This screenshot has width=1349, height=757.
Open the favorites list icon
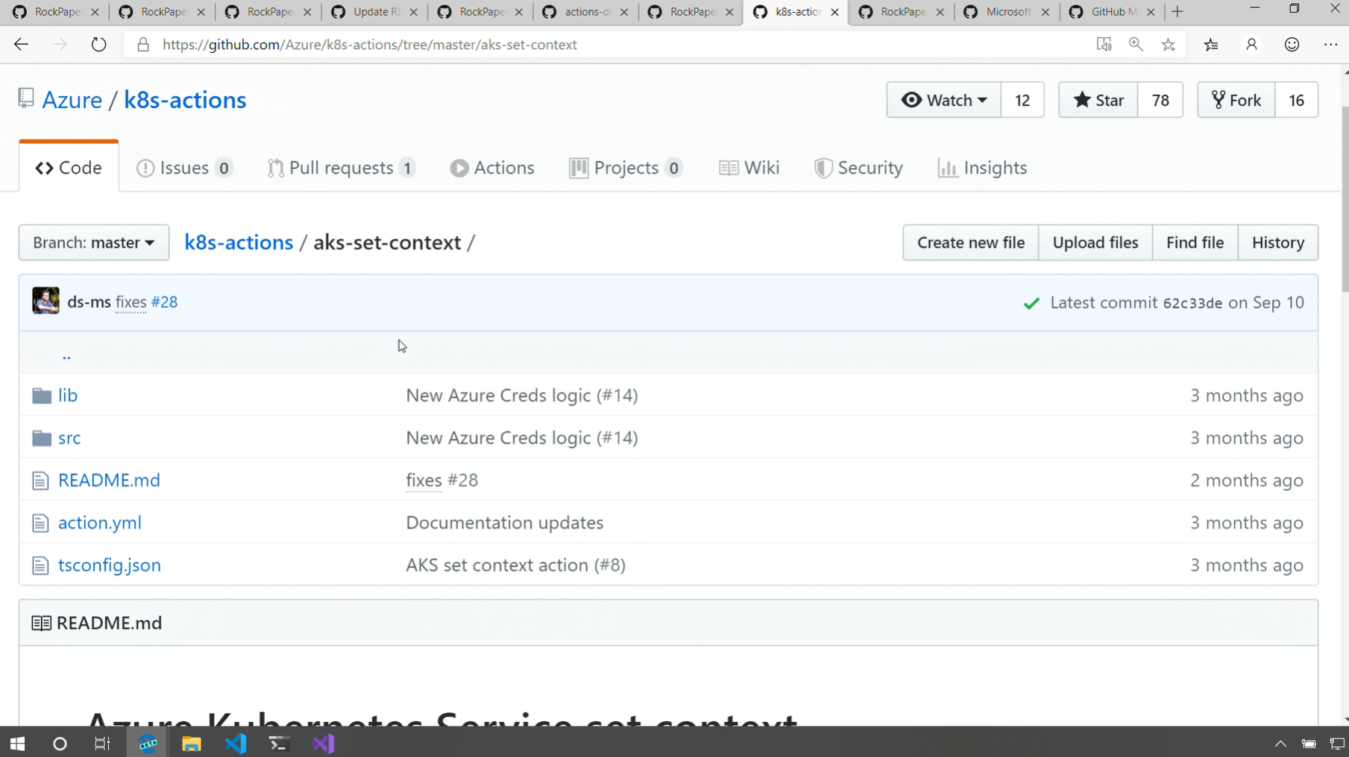click(x=1211, y=45)
